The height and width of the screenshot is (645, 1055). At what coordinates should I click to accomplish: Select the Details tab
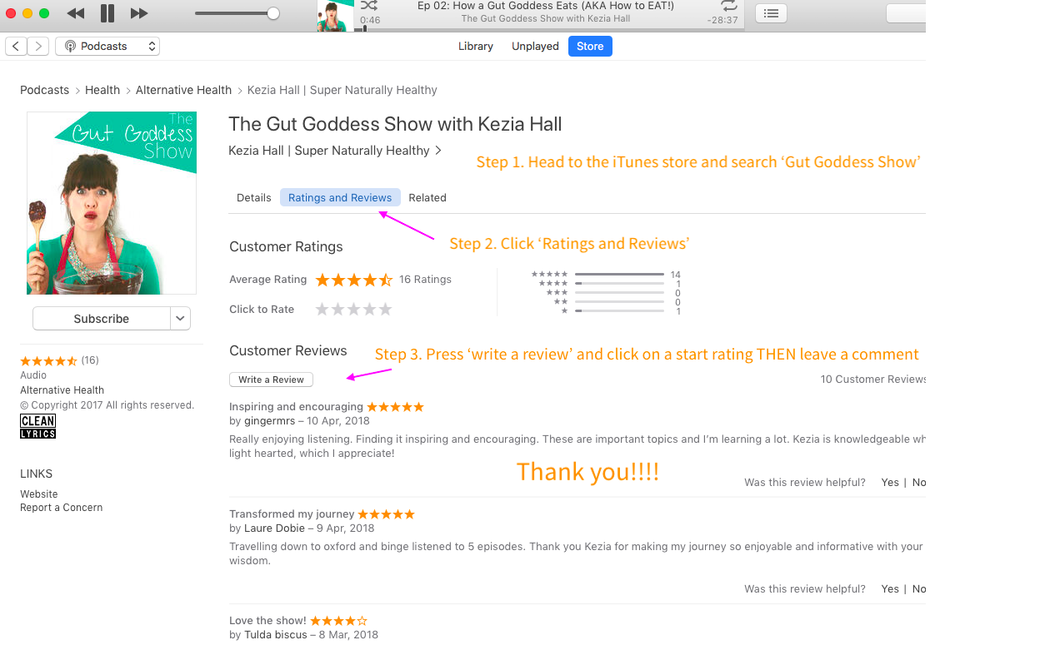click(x=254, y=198)
